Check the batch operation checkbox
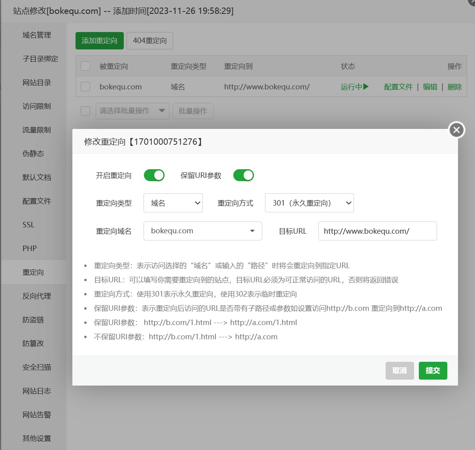This screenshot has height=450, width=475. (x=85, y=111)
